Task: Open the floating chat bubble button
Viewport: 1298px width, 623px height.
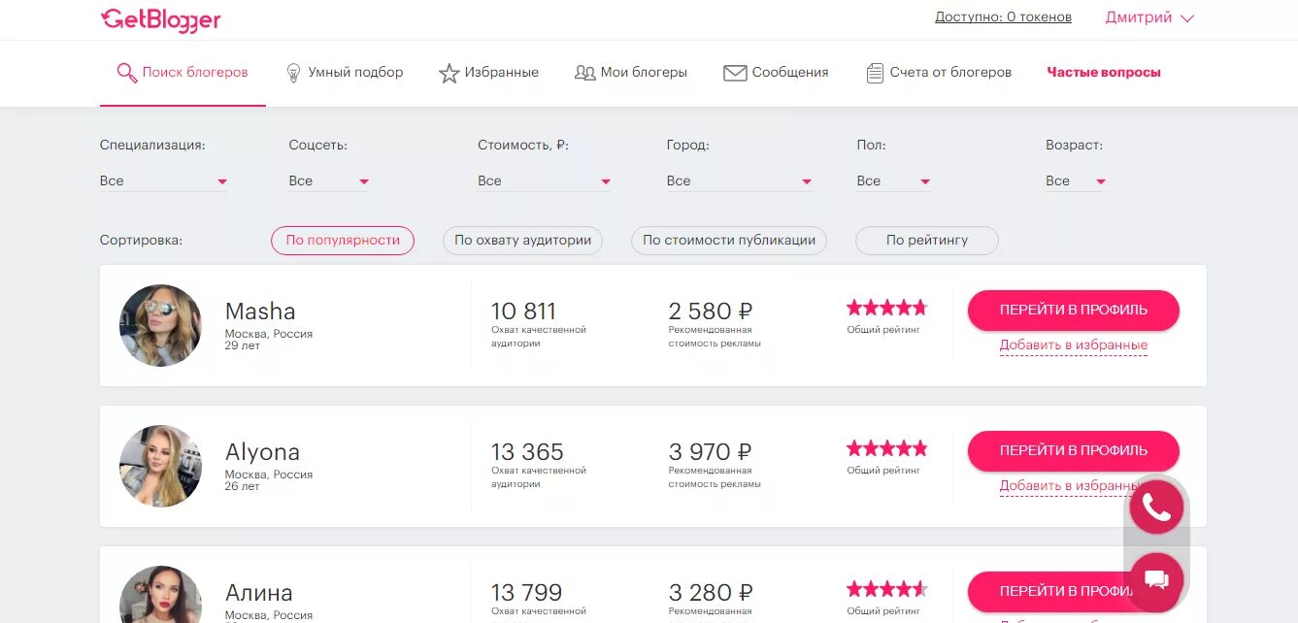Action: click(x=1155, y=579)
